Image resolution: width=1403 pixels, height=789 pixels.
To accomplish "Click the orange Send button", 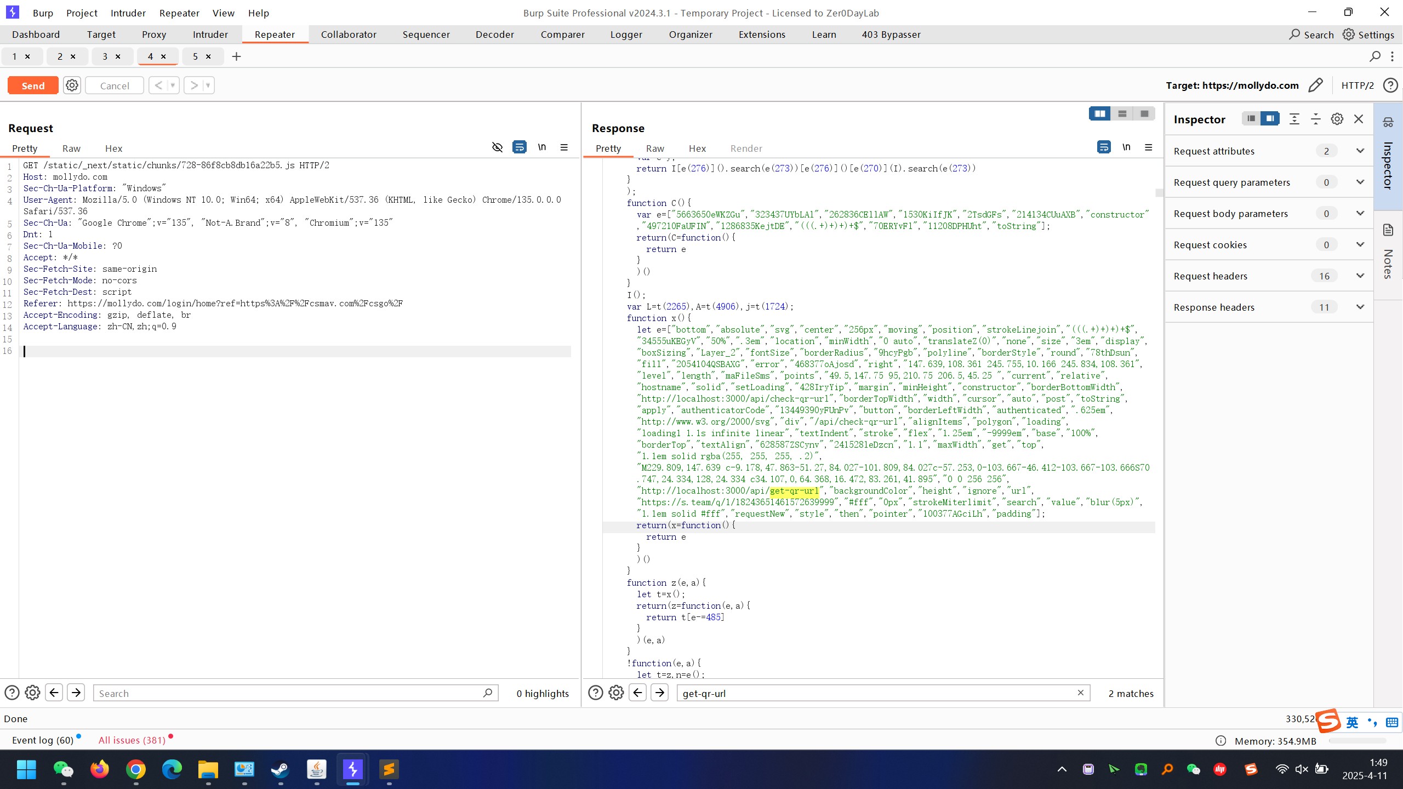I will coord(33,85).
